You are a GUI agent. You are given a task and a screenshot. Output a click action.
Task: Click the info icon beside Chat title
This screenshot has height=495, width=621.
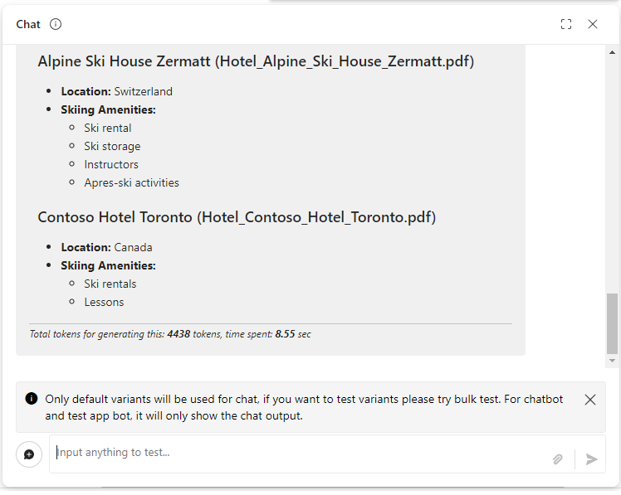click(56, 24)
